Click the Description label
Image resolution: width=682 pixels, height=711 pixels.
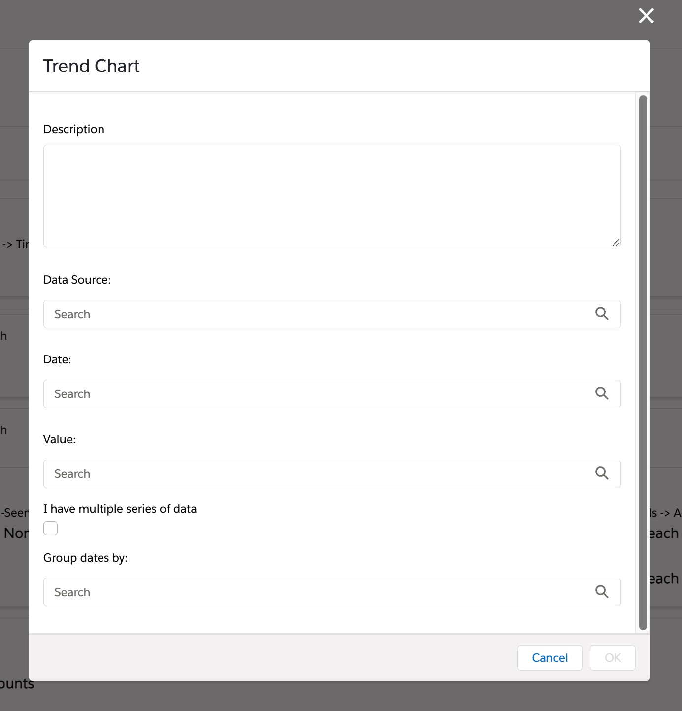(74, 129)
